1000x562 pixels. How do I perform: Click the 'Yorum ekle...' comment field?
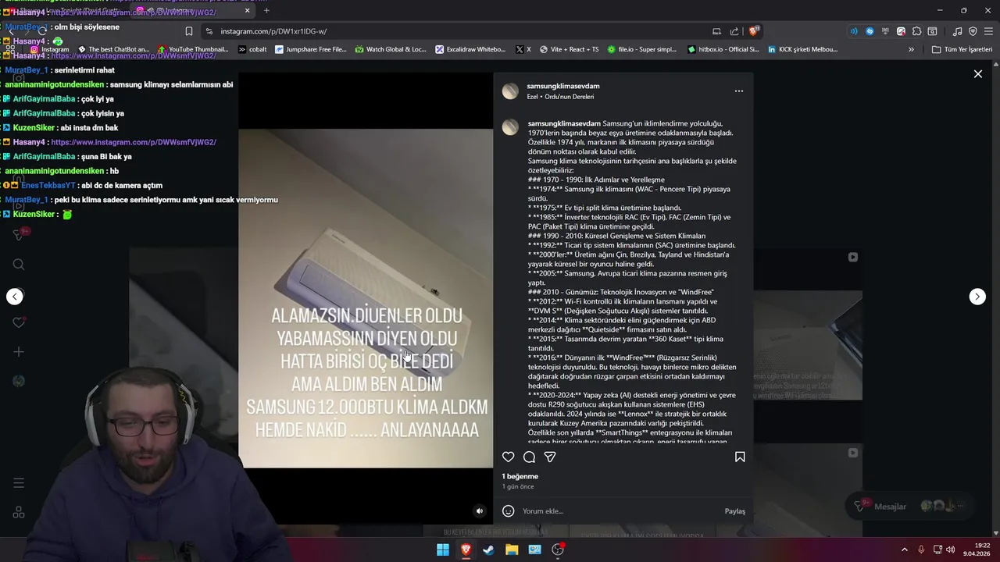(617, 511)
